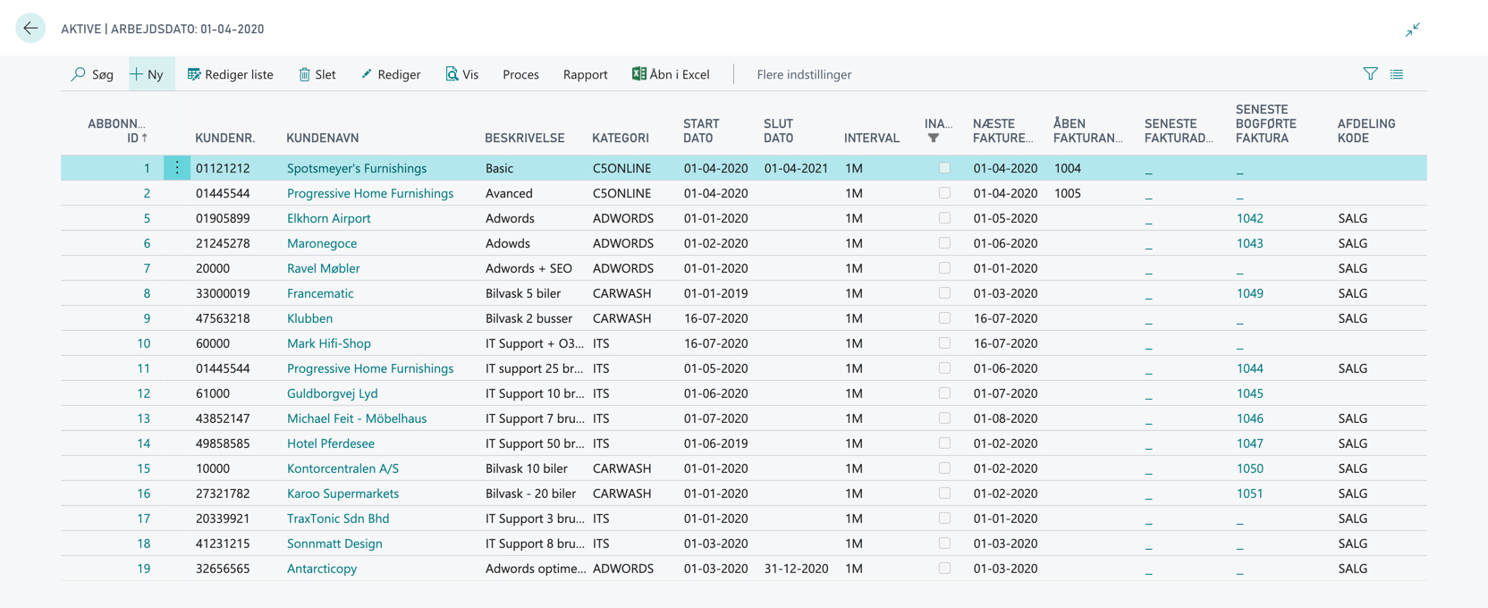
Task: Open subscription ID 8 link
Action: 147,293
